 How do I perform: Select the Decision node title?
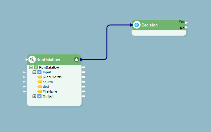[150, 25]
